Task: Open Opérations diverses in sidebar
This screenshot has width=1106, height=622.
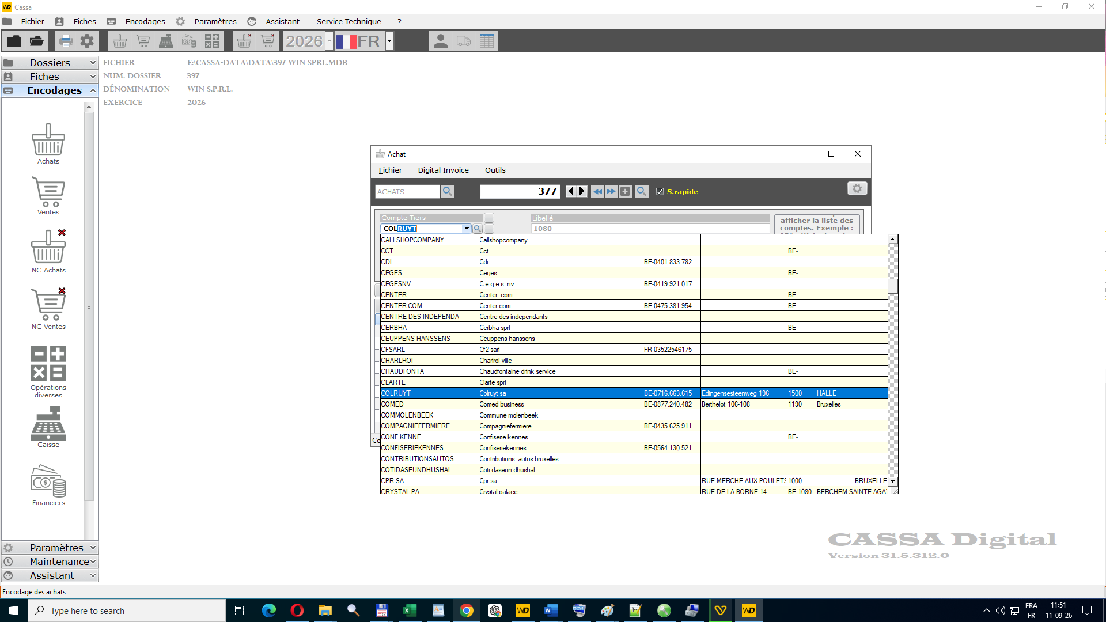Action: point(48,371)
